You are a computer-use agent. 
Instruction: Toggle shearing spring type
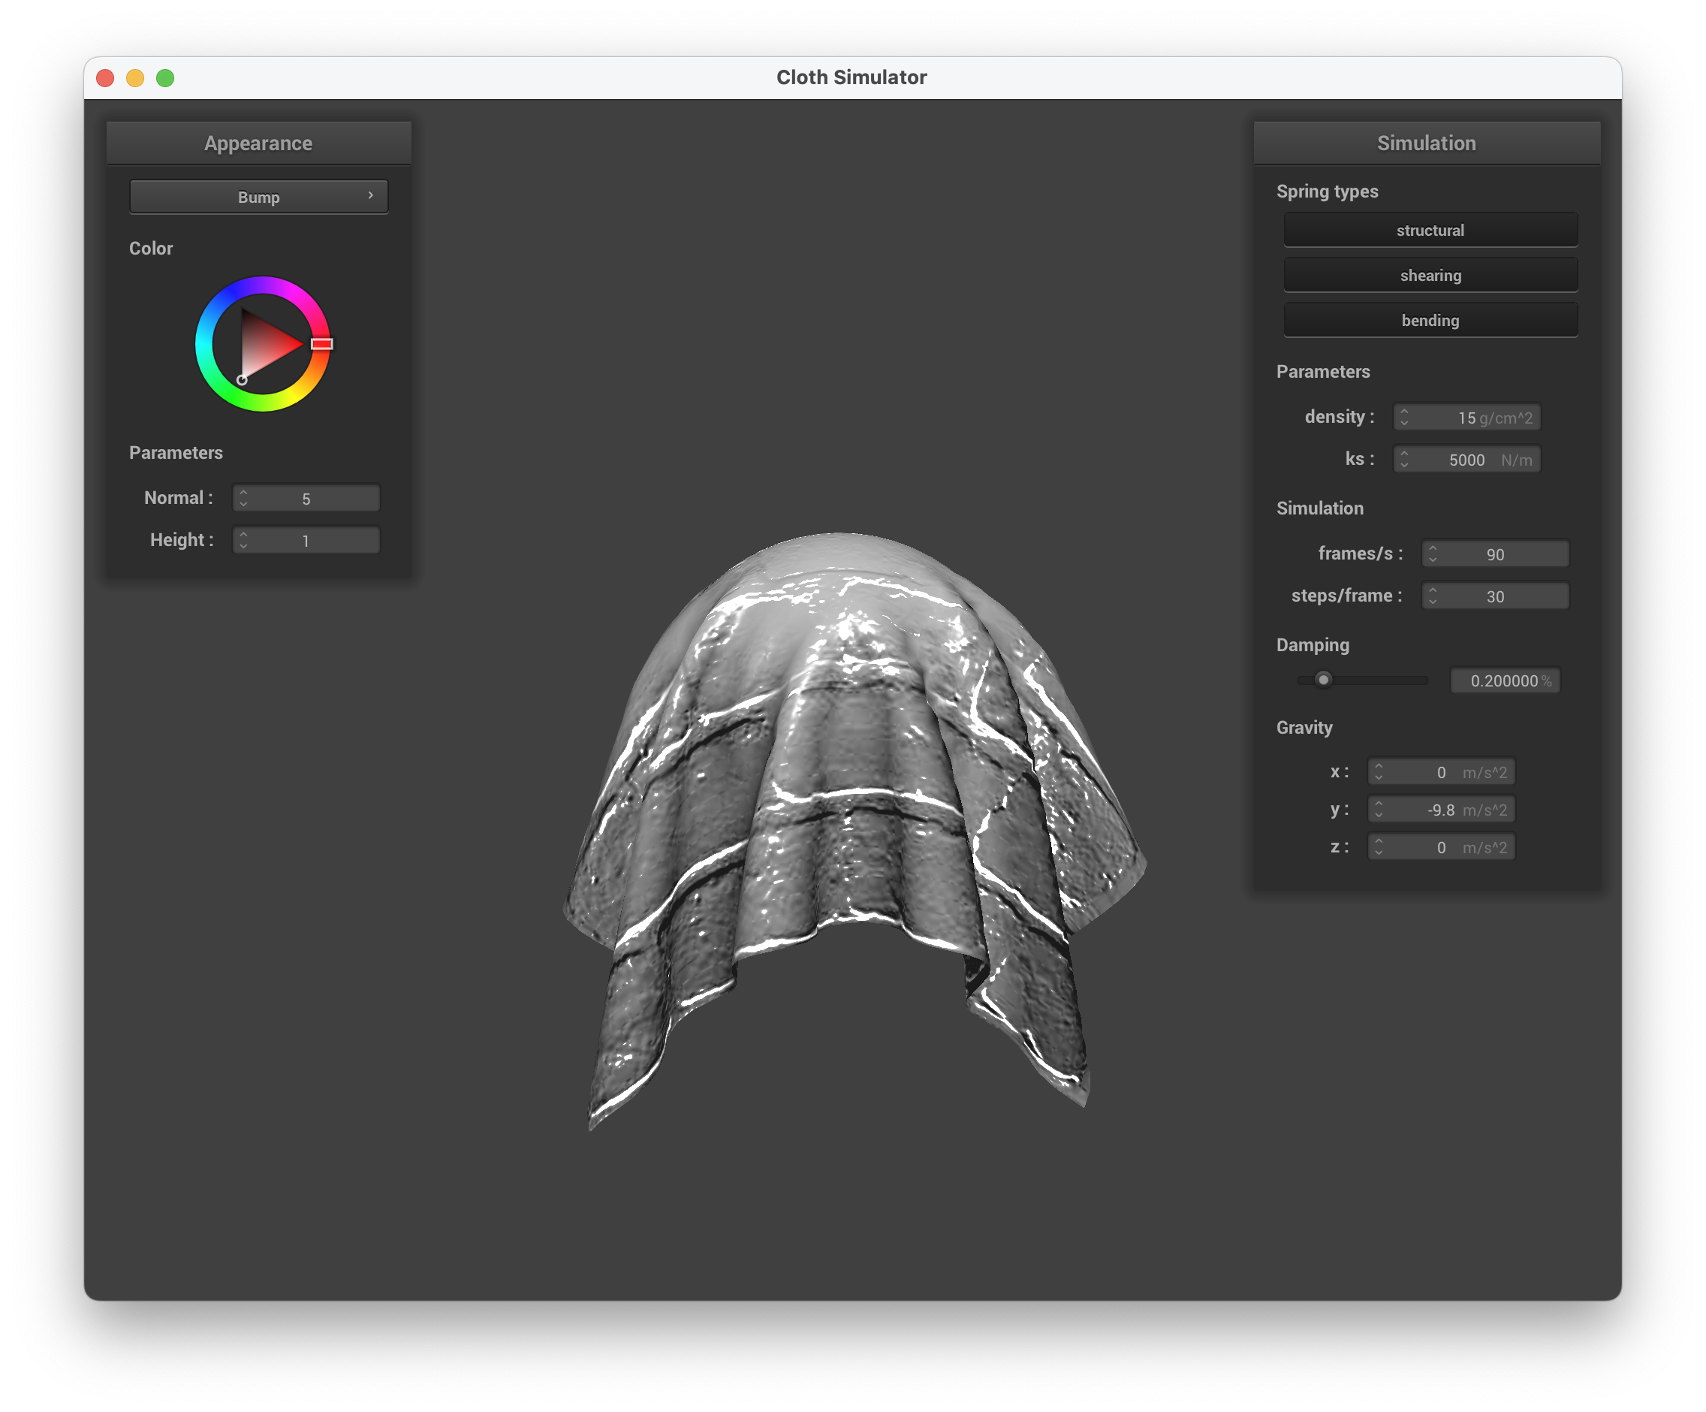coord(1430,276)
